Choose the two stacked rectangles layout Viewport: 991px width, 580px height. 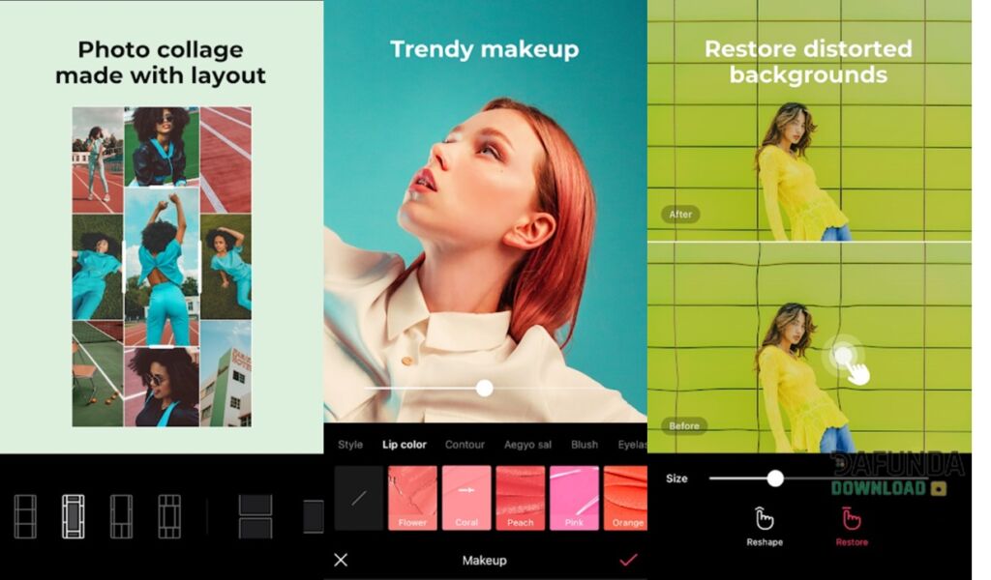click(255, 516)
